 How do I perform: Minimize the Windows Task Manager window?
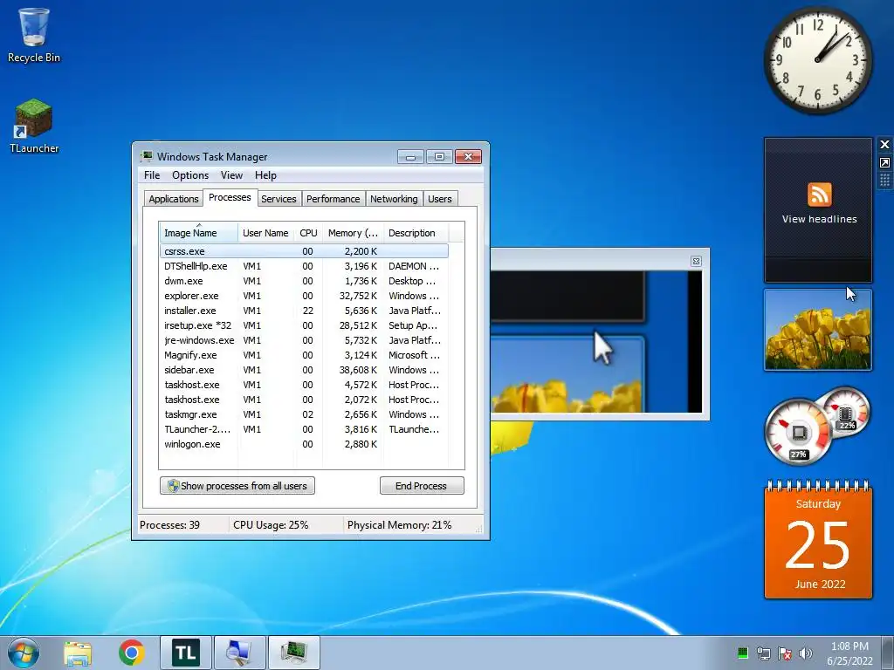click(x=410, y=157)
